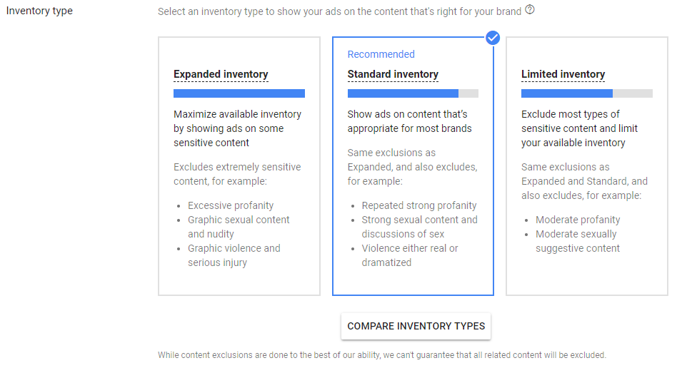677x368 pixels.
Task: Click the Standard inventory heading
Action: coord(393,74)
